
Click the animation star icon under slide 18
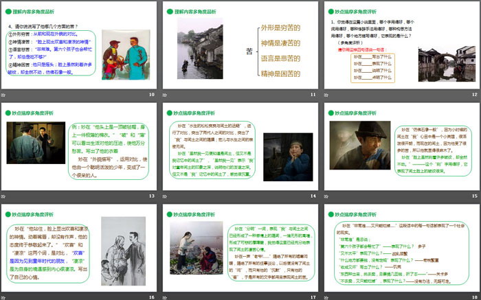[327, 297]
